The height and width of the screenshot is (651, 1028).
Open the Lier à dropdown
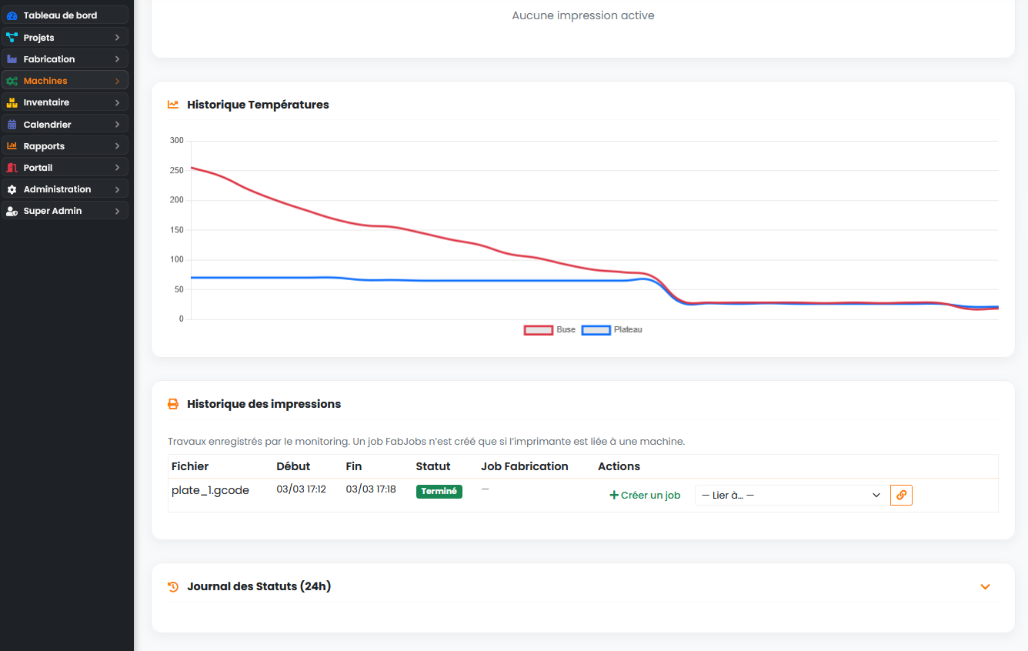pos(789,495)
